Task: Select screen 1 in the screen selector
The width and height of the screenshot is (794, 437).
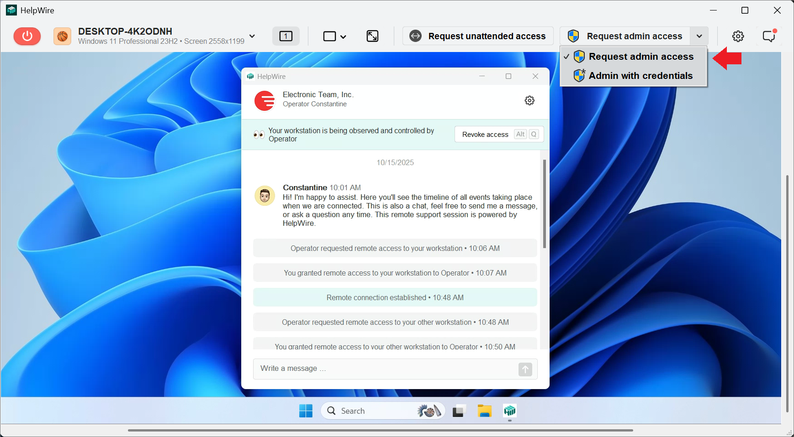Action: [286, 36]
